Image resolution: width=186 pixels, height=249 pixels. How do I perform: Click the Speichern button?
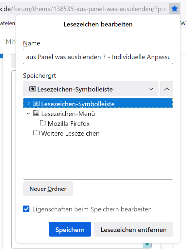point(70,229)
